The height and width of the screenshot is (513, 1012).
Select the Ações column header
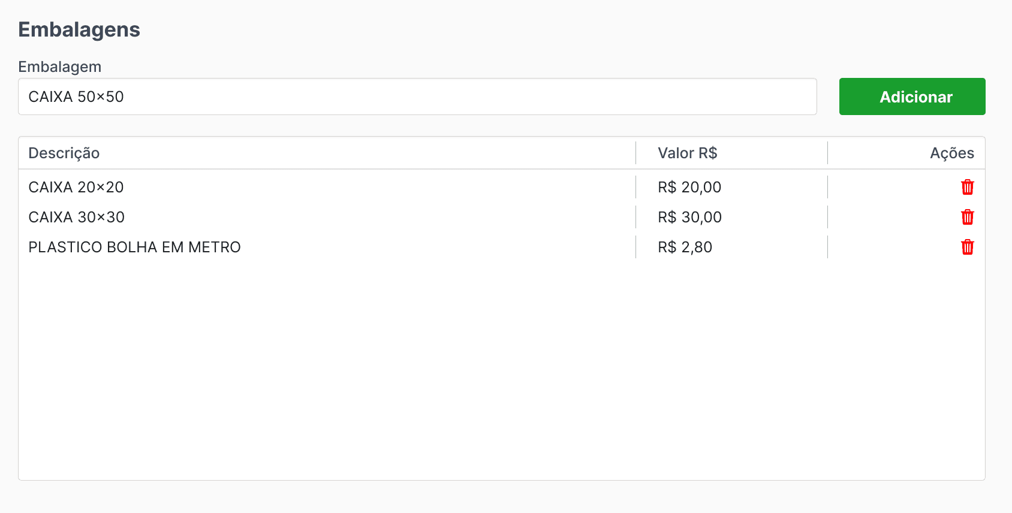pos(952,153)
